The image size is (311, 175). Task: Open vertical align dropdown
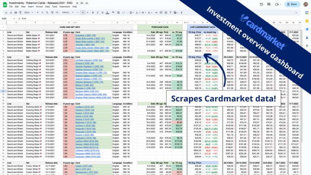point(137,12)
